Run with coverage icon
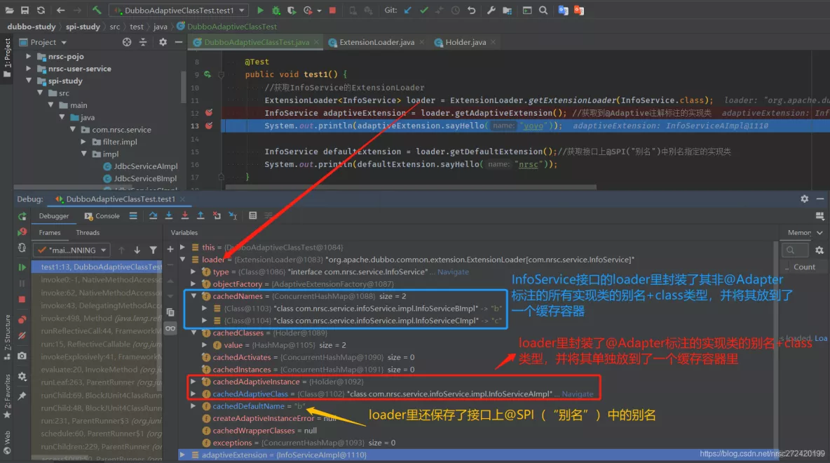This screenshot has width=830, height=463. (292, 10)
